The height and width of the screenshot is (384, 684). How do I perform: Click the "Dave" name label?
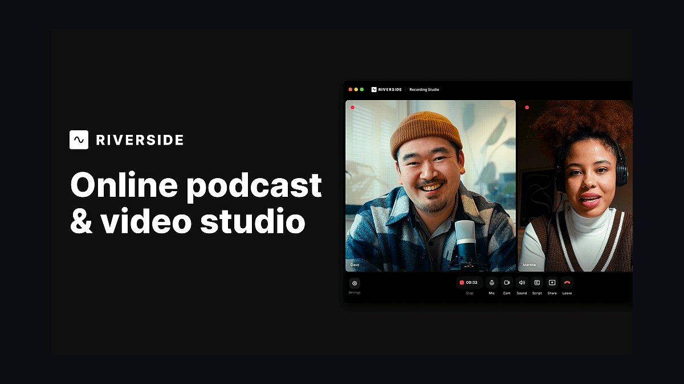(x=355, y=265)
